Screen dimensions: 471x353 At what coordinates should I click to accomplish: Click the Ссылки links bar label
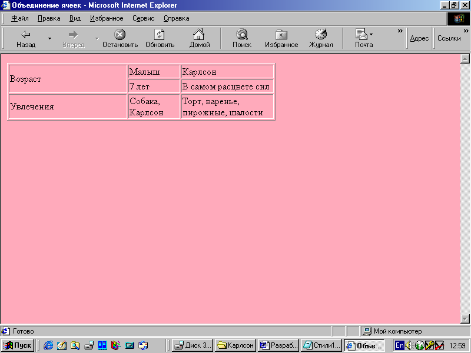449,38
